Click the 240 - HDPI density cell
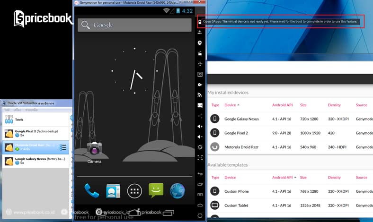This screenshot has height=222, width=373. (337, 147)
